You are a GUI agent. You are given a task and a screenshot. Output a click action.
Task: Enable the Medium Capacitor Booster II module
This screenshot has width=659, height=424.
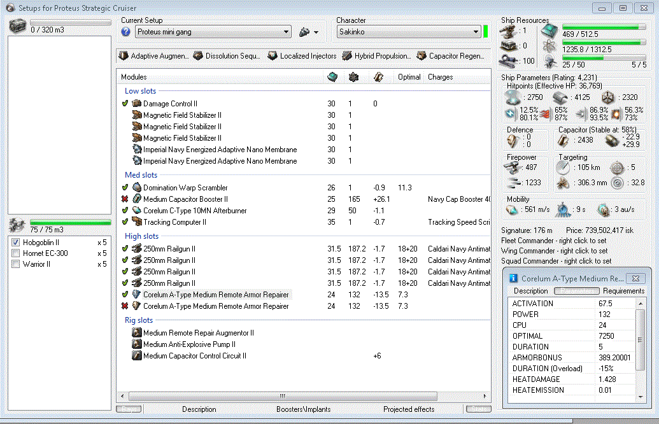[125, 199]
